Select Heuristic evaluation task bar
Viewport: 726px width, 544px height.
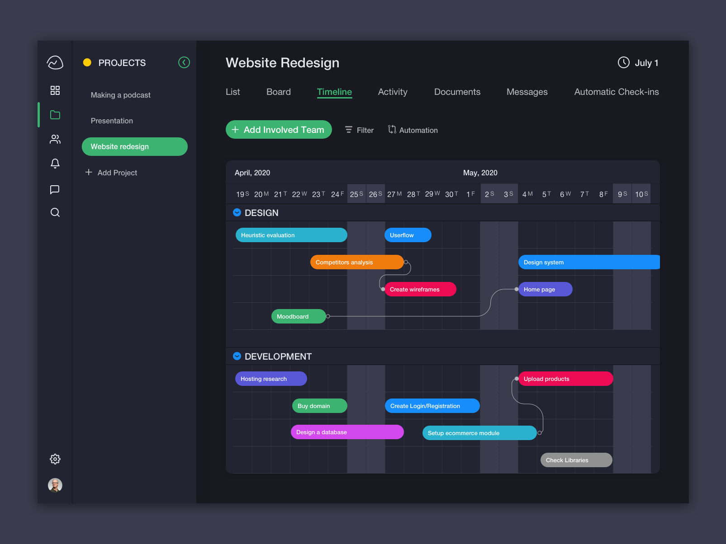tap(291, 235)
